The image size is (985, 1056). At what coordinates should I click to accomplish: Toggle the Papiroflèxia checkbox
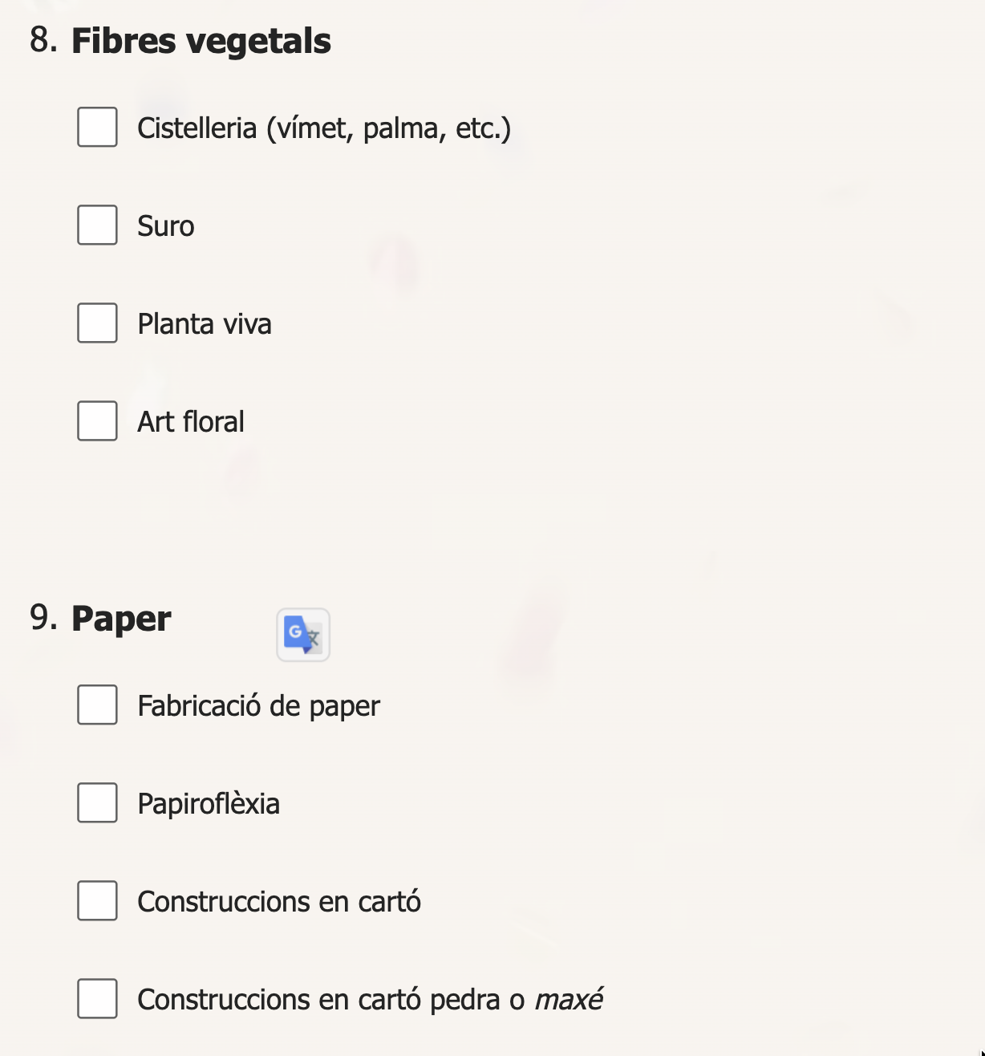pyautogui.click(x=98, y=803)
